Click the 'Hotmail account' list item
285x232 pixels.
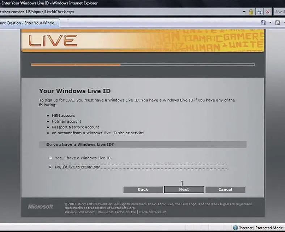[x=66, y=121]
